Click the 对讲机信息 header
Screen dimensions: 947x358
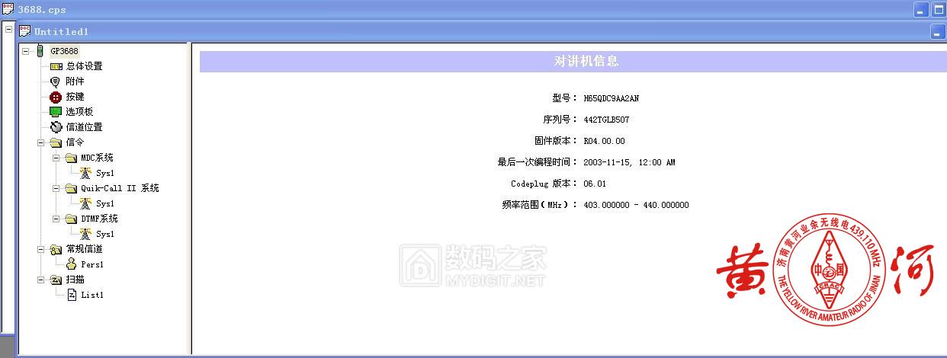click(586, 61)
